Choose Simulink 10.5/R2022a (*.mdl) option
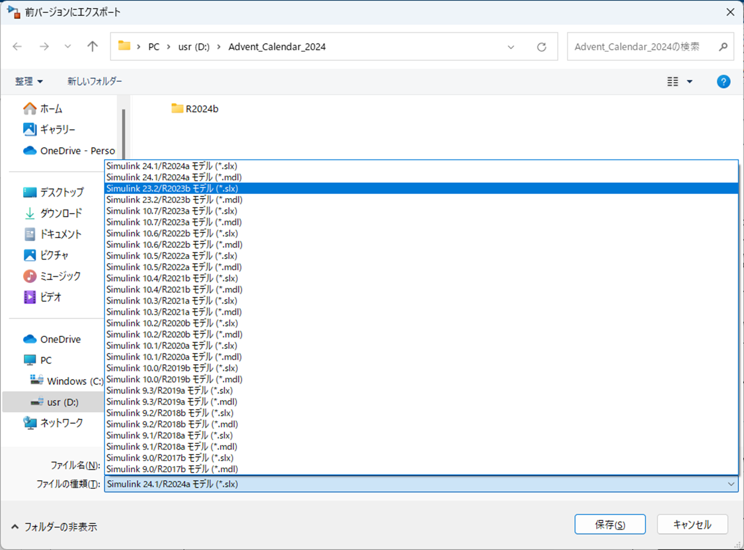The height and width of the screenshot is (550, 744). (421, 267)
